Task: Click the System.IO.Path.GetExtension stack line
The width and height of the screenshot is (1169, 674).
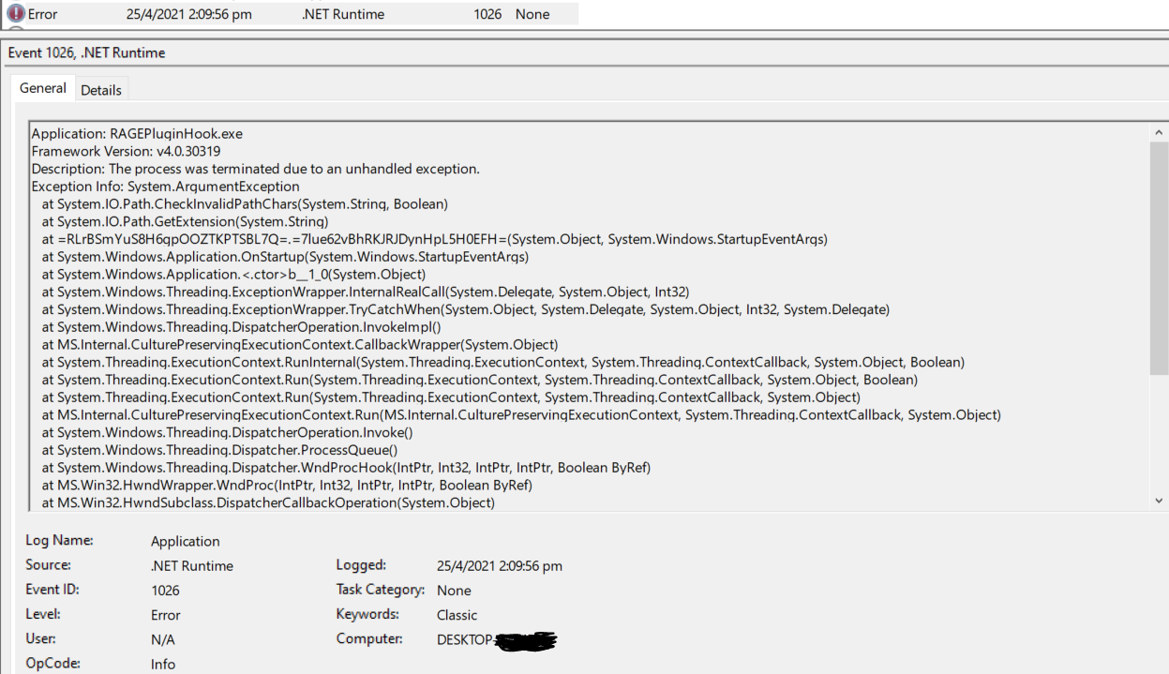Action: tap(185, 222)
